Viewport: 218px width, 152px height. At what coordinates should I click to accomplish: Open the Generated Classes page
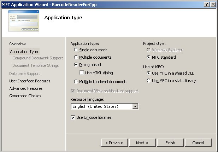25,96
